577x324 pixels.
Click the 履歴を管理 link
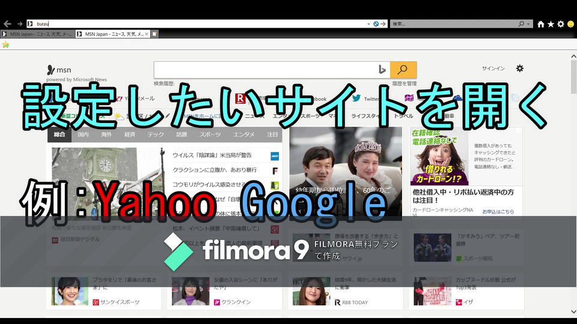click(404, 84)
